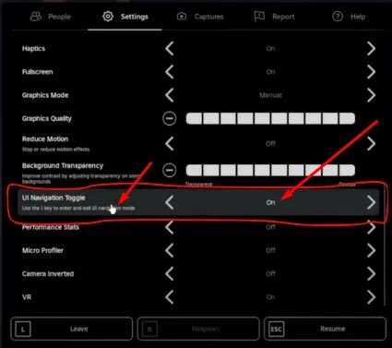Click the Camera Inverted label
Viewport: 392px width, 348px height.
[x=48, y=274]
